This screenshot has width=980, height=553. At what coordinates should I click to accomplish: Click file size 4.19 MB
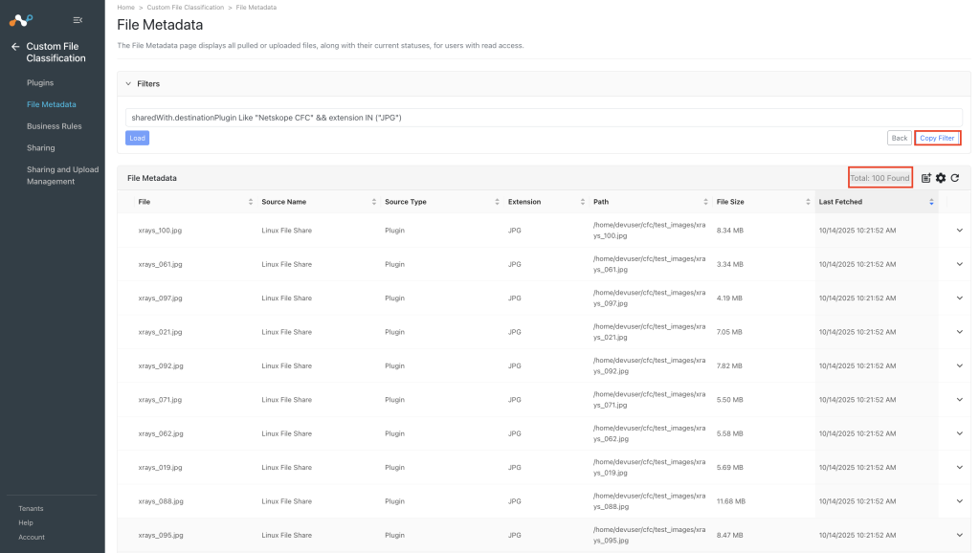[x=729, y=299]
